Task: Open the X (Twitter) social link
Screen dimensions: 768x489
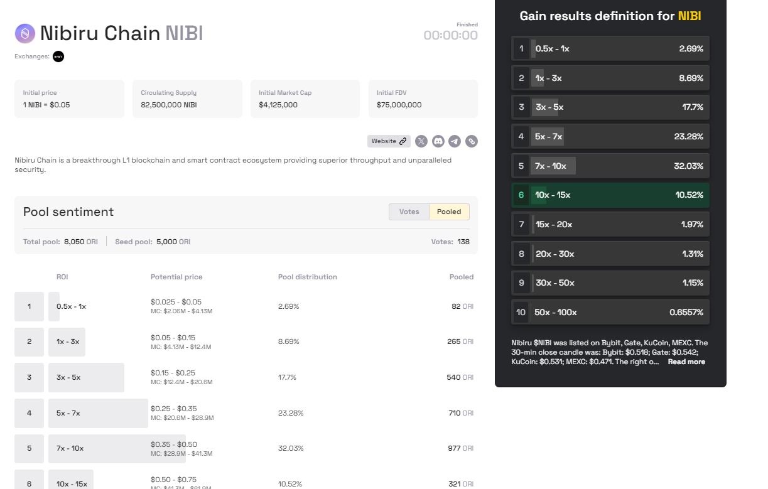Action: pos(421,141)
